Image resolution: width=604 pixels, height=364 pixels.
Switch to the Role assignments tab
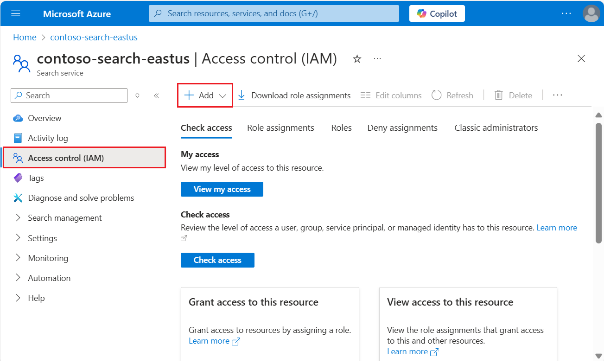pyautogui.click(x=280, y=128)
